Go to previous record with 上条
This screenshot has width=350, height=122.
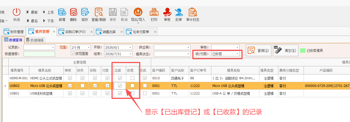(48, 12)
